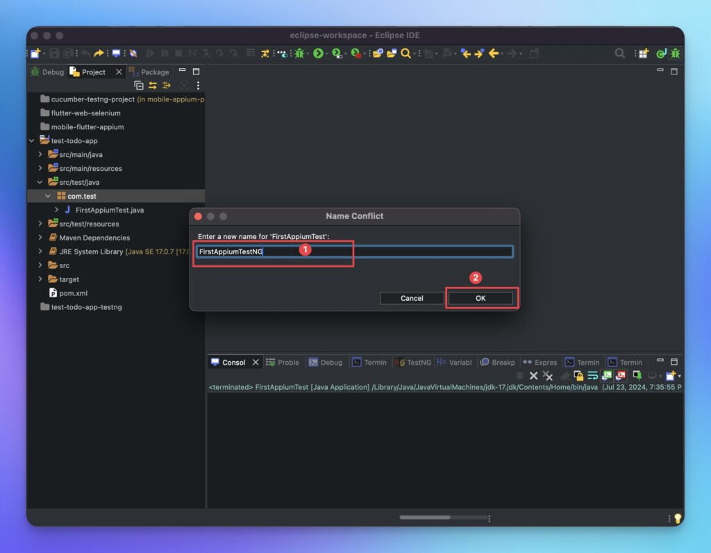
Task: Open the Variables tab
Action: 454,362
